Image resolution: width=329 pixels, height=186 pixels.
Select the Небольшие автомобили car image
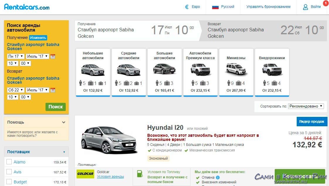[x=93, y=69]
